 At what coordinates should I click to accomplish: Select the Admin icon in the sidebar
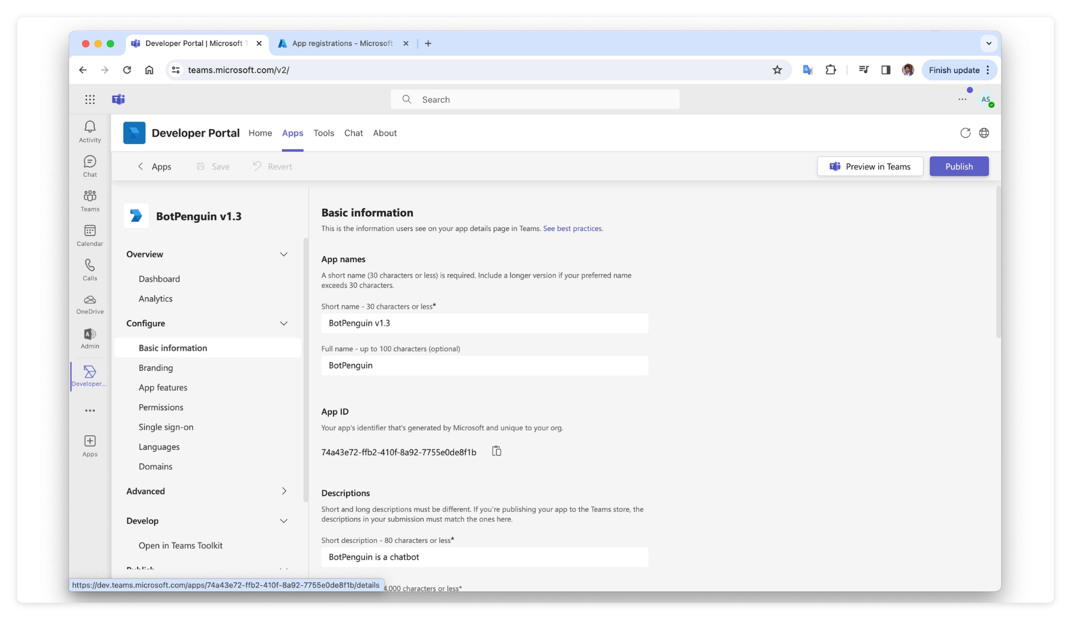[x=90, y=338]
